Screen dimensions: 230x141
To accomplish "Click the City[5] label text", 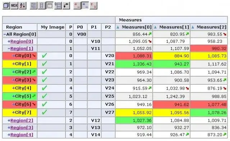I will coord(23,96).
